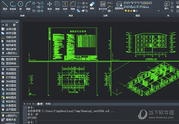Click 关闭图层 close layer
This screenshot has width=179, height=124.
pyautogui.click(x=9, y=69)
